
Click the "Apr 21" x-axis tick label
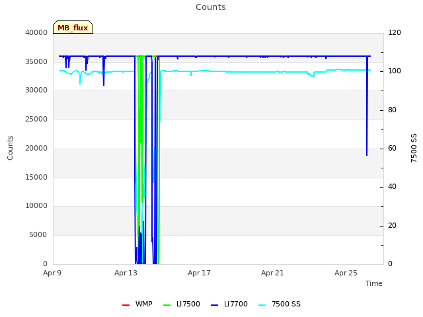272,273
